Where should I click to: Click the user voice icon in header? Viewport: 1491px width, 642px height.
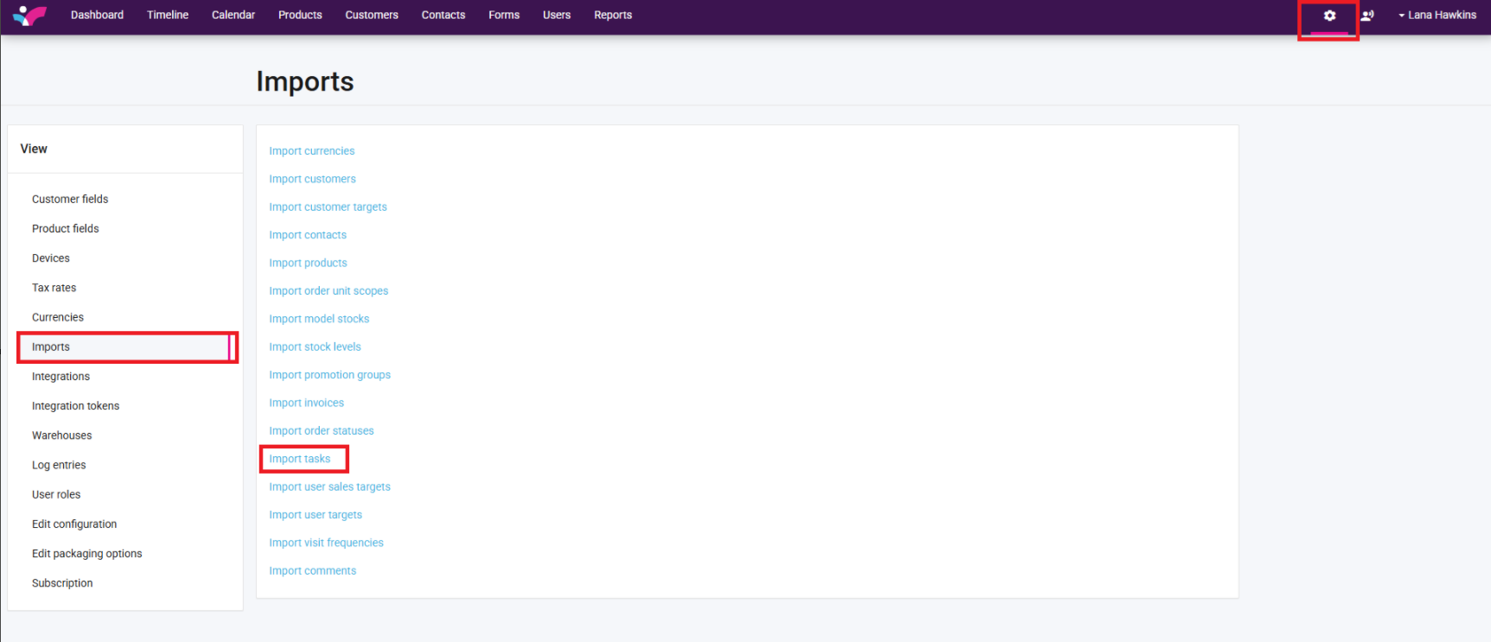[1367, 16]
